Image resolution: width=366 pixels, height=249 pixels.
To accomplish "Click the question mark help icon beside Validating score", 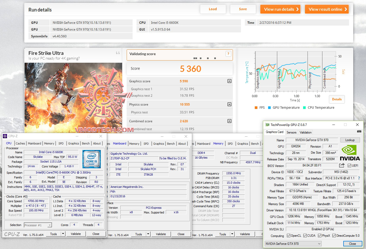I will pyautogui.click(x=228, y=54).
